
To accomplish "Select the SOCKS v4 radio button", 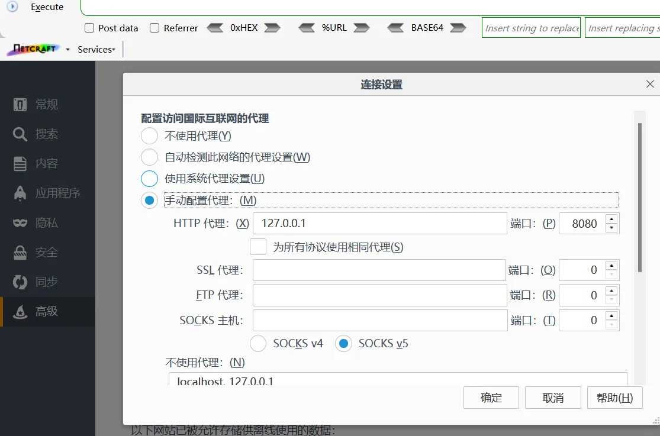I will [x=258, y=343].
